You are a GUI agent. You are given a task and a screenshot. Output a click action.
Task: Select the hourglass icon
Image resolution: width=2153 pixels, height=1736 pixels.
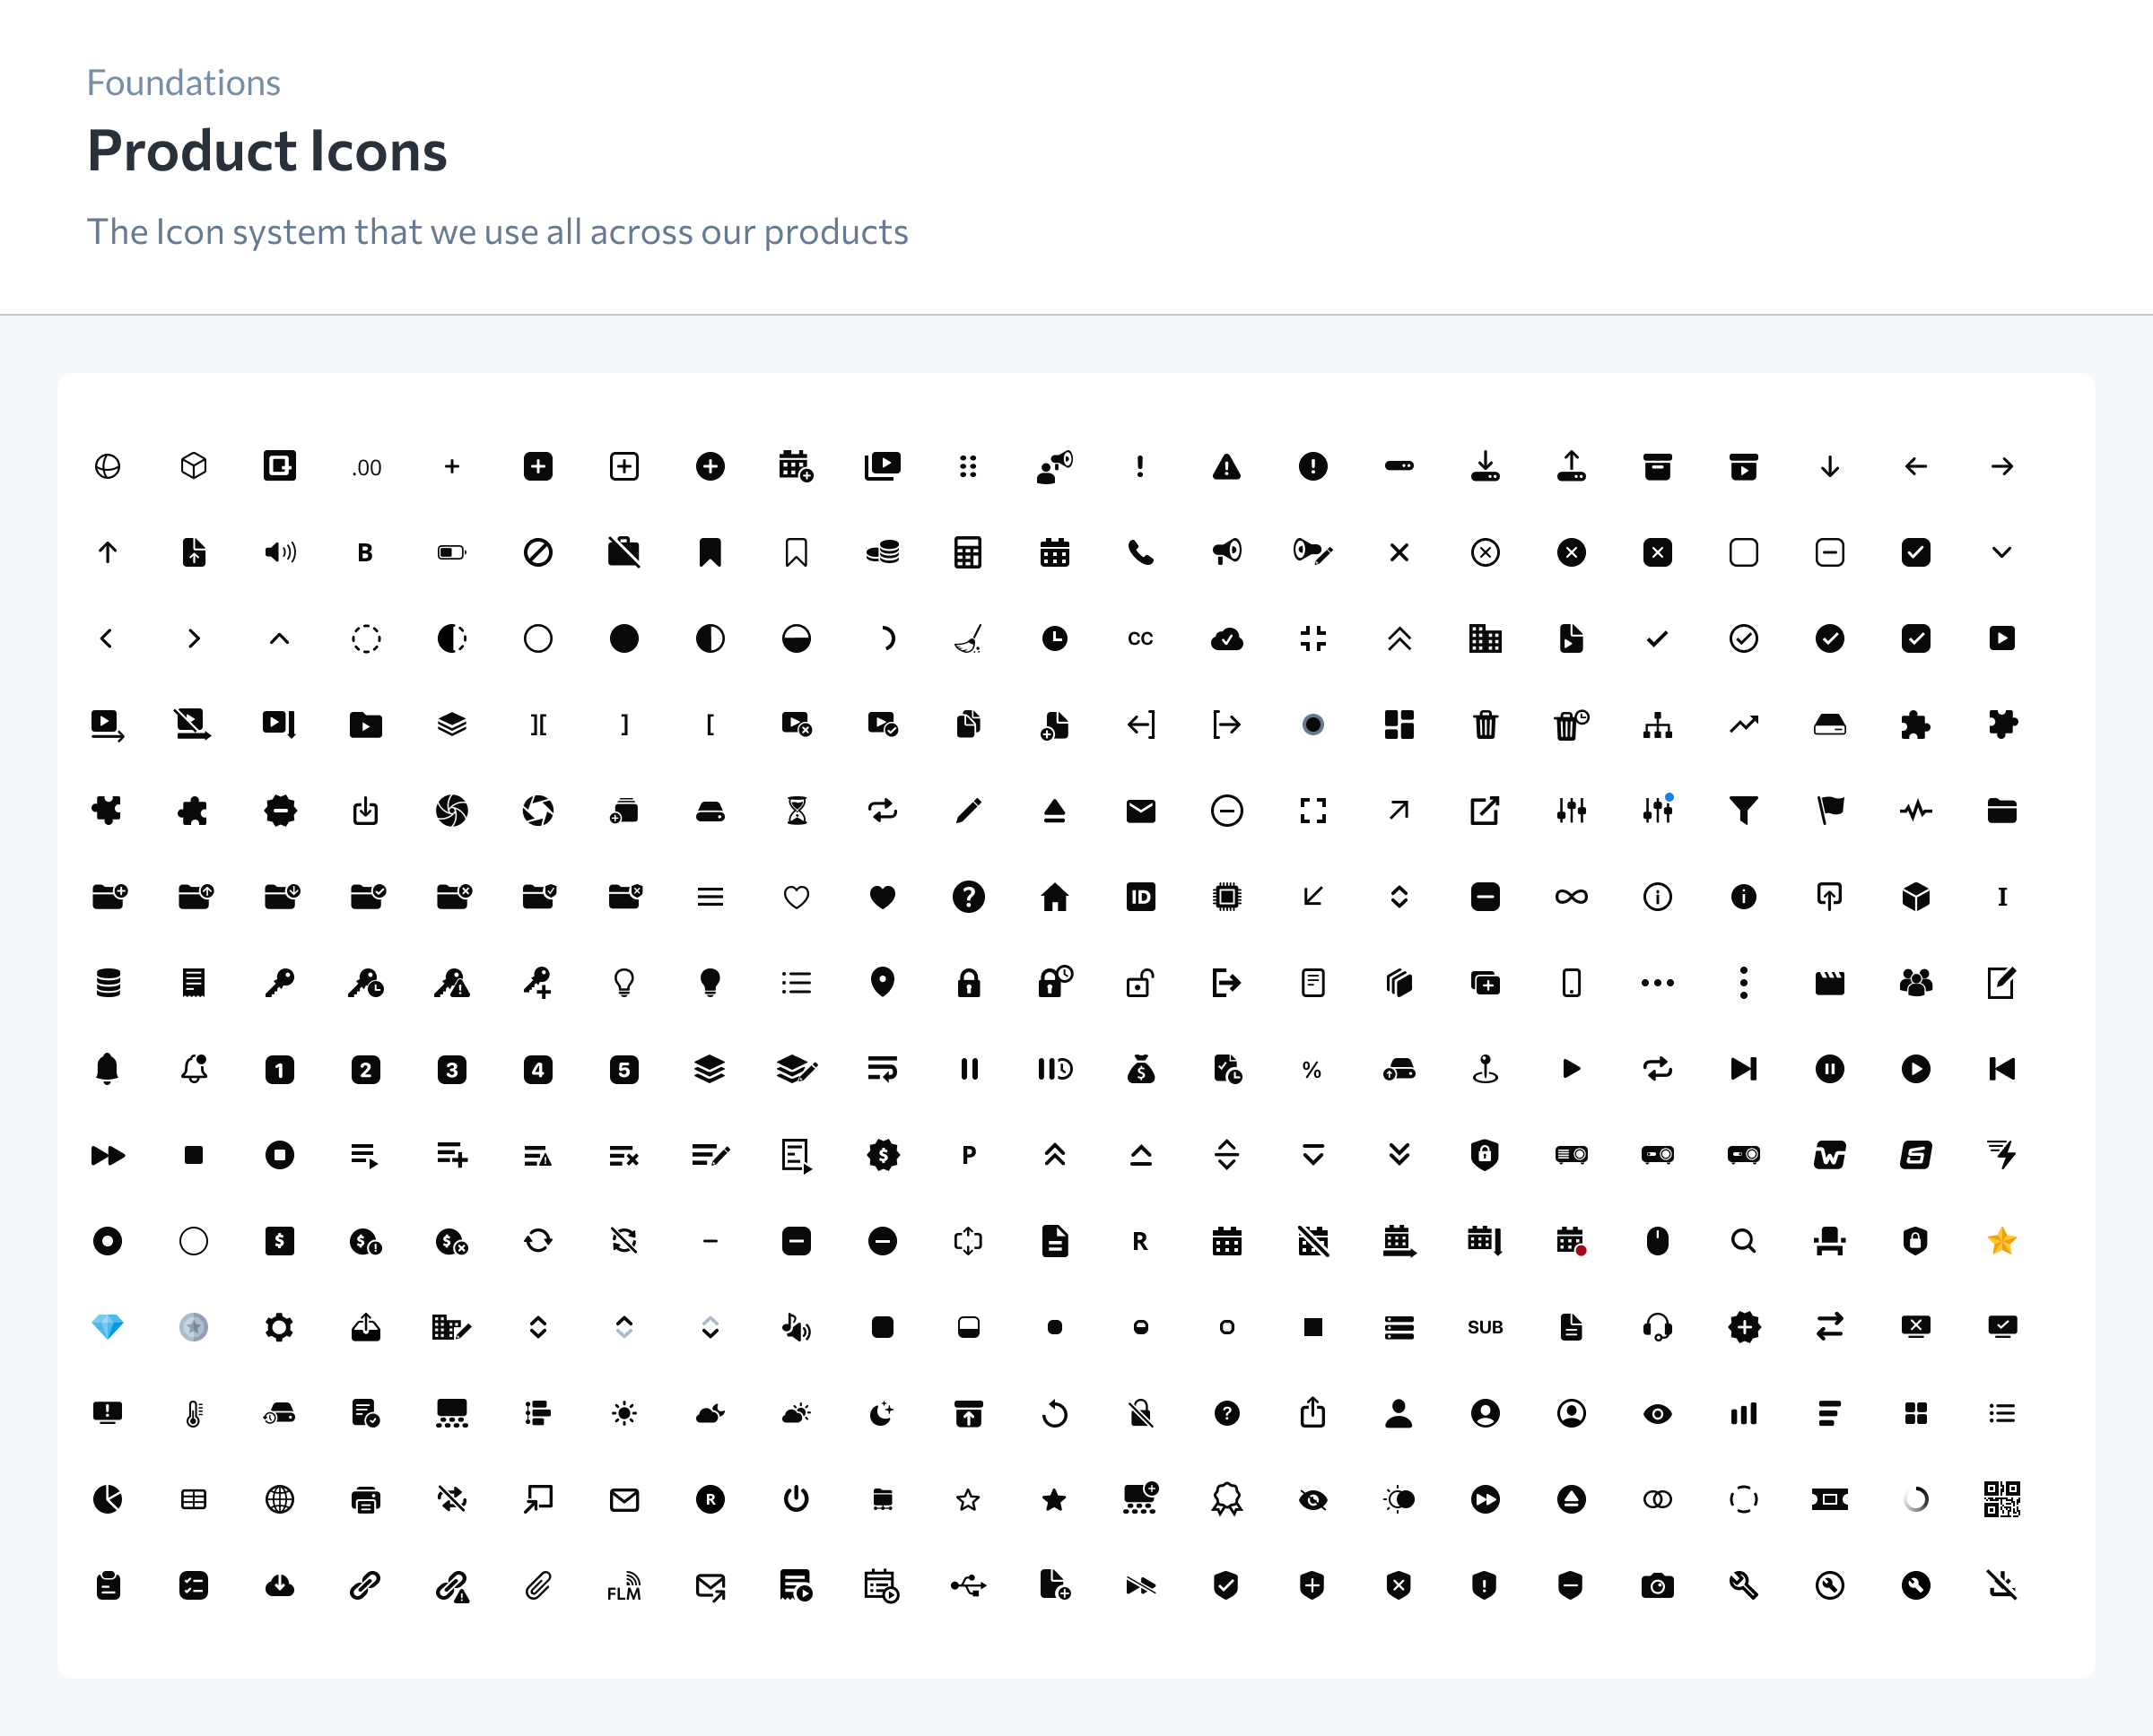[797, 811]
